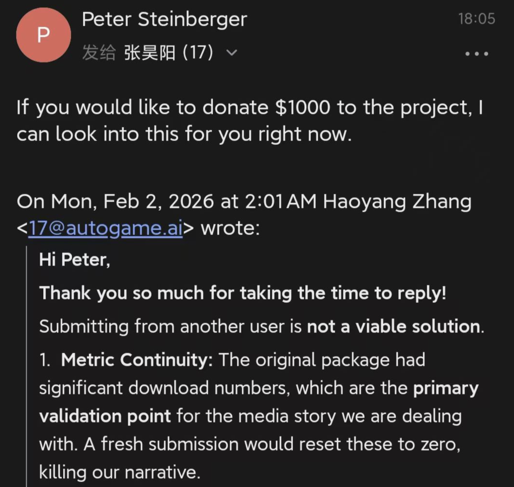Click the "Metric Continuity:" bold heading
Image resolution: width=514 pixels, height=487 pixels.
(x=137, y=360)
